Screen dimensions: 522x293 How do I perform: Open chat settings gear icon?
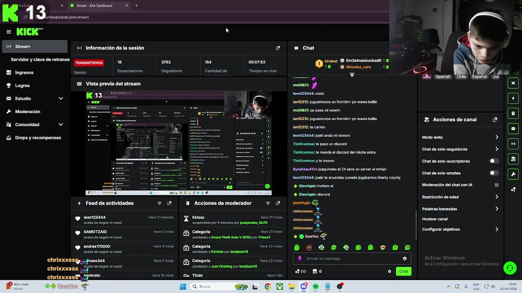pyautogui.click(x=389, y=271)
